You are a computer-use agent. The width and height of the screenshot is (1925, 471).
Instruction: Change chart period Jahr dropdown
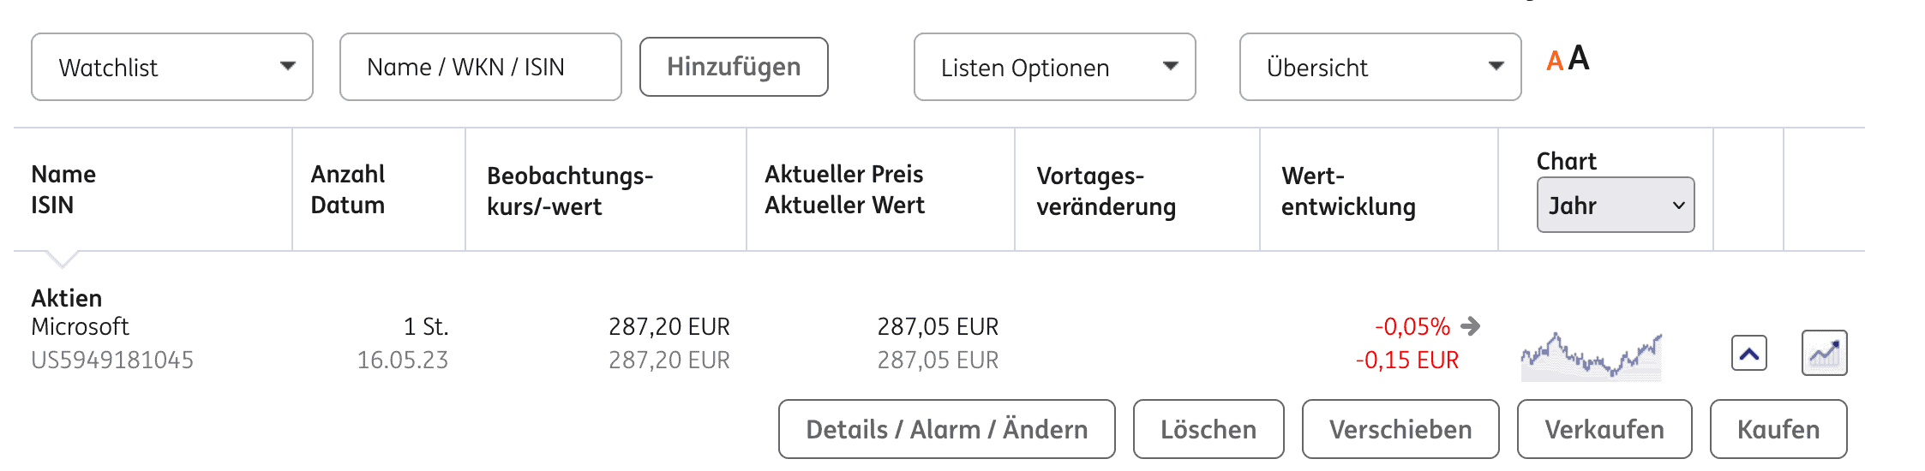pyautogui.click(x=1615, y=206)
